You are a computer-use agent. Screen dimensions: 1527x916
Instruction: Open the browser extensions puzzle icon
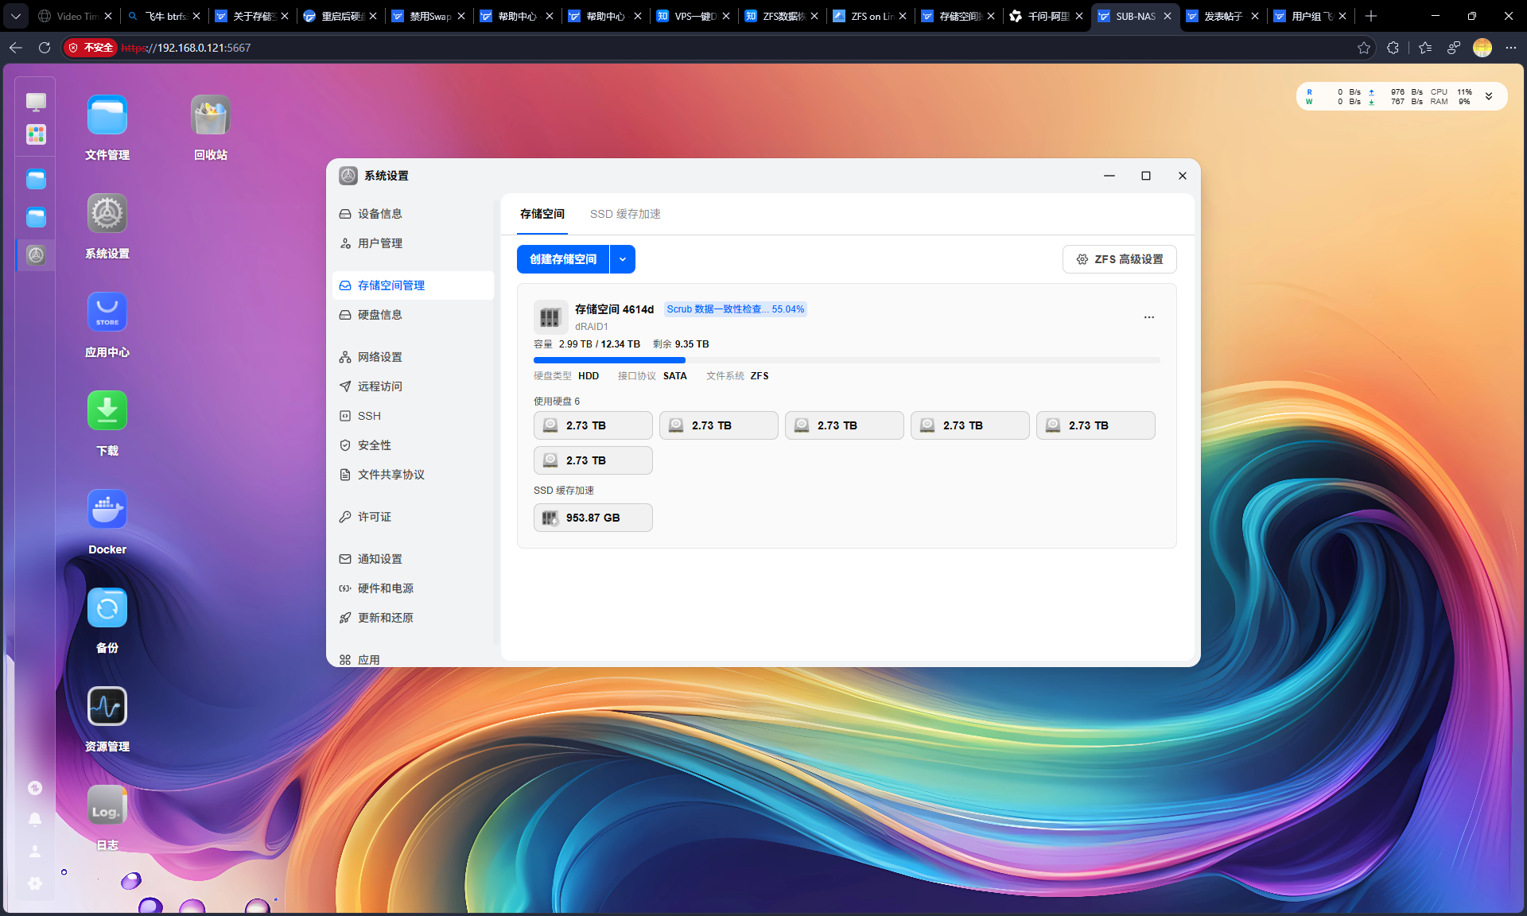[1393, 48]
